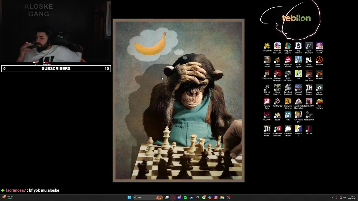358x201 pixels.
Task: Show hidden system tray icons
Action: (332, 198)
